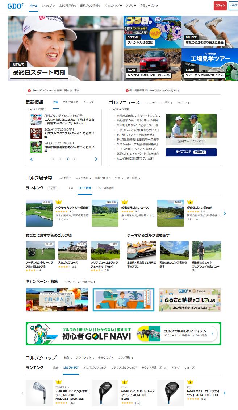
Task: Select the メンズゴルフウェア shop ranking tab
Action: (x=95, y=368)
